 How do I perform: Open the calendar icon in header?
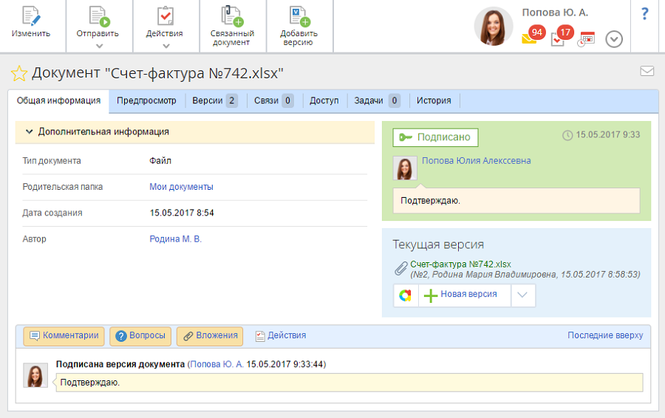click(x=586, y=39)
